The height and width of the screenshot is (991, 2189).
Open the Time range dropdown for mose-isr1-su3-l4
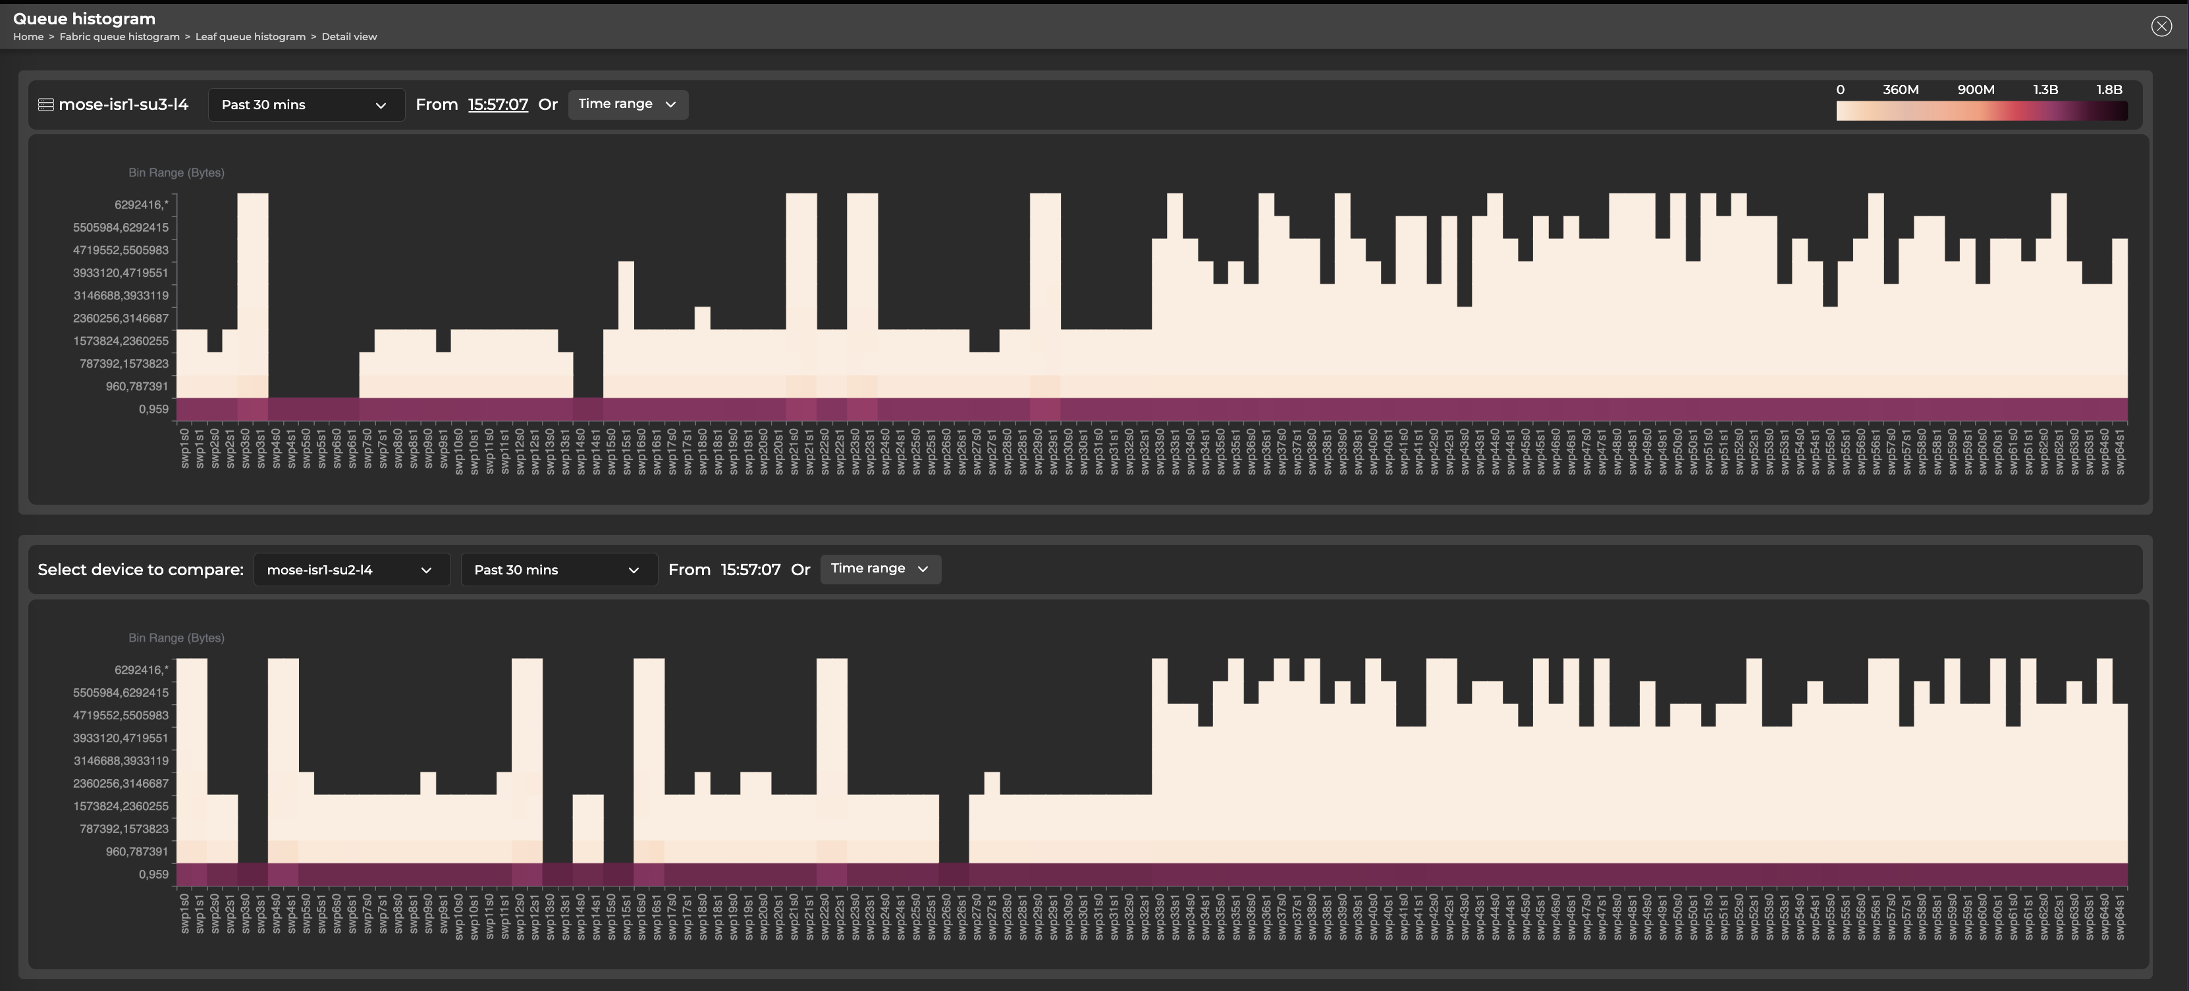(628, 105)
